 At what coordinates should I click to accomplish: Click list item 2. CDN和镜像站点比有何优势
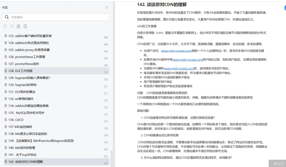pos(160,135)
